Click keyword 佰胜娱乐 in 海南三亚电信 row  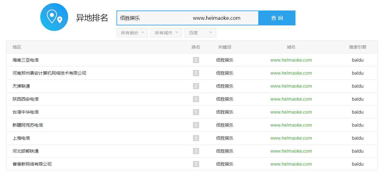pyautogui.click(x=225, y=60)
